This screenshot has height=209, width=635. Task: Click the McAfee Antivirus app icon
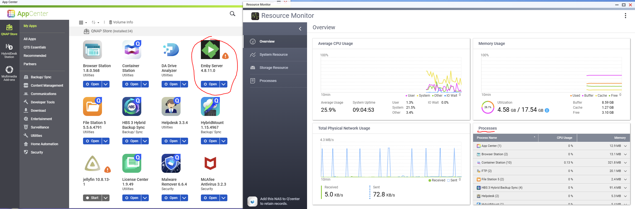[x=210, y=163]
